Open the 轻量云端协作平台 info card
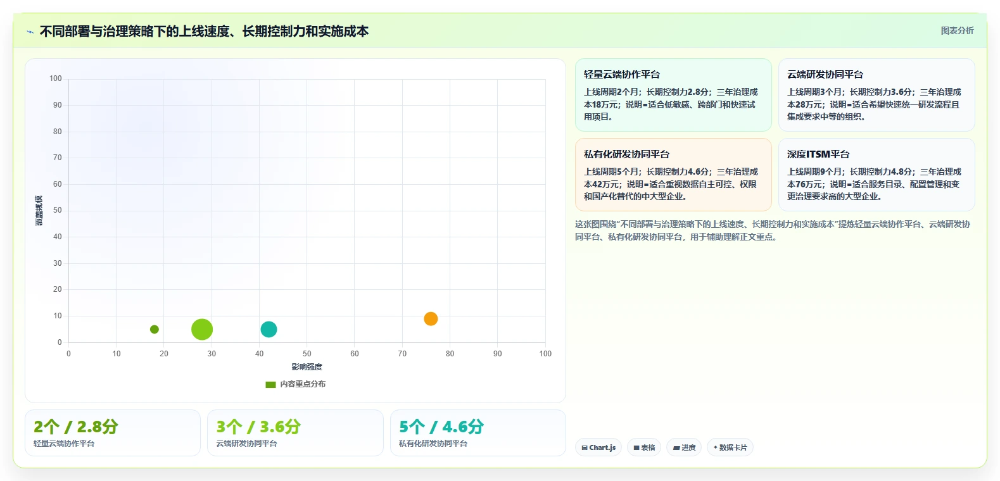 [673, 95]
